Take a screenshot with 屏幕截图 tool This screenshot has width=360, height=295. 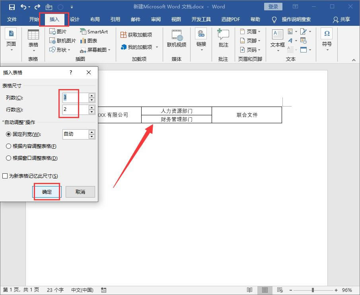click(x=95, y=49)
